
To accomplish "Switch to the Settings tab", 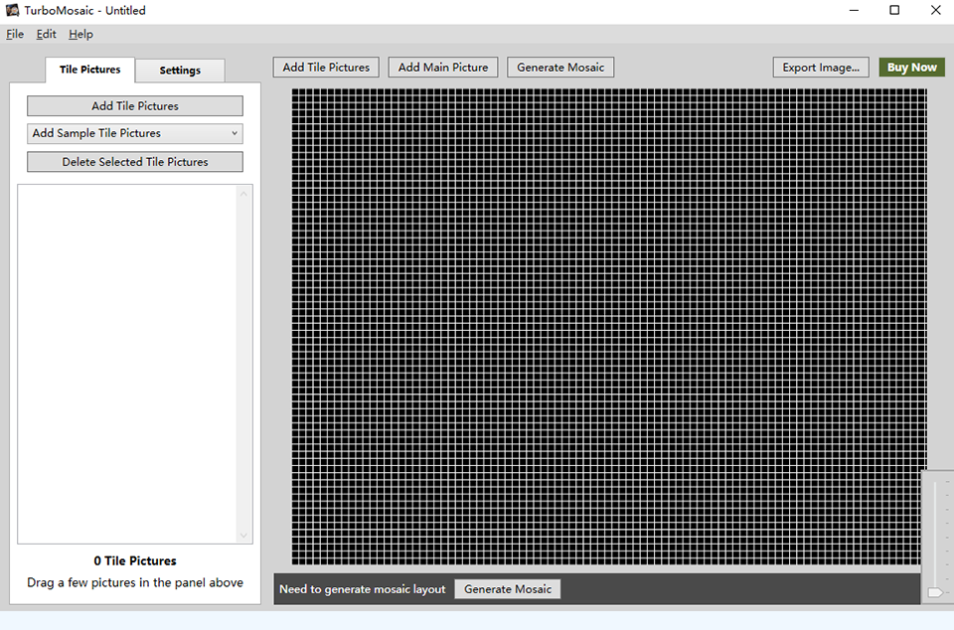I will point(180,71).
